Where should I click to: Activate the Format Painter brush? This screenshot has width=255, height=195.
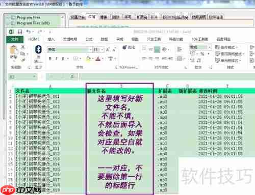(23, 60)
